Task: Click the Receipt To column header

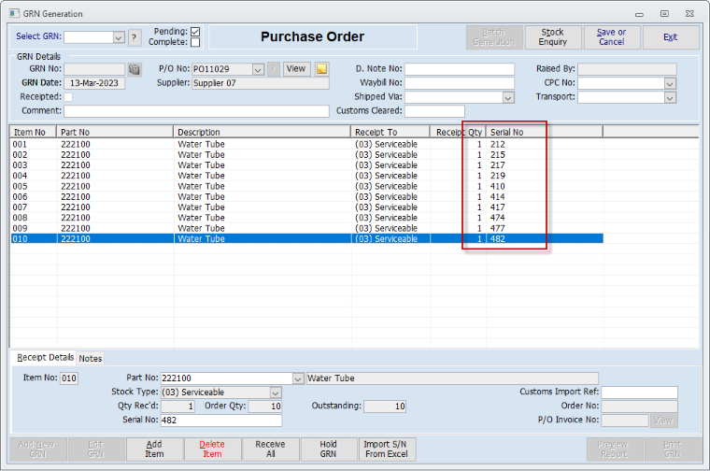Action: [390, 133]
